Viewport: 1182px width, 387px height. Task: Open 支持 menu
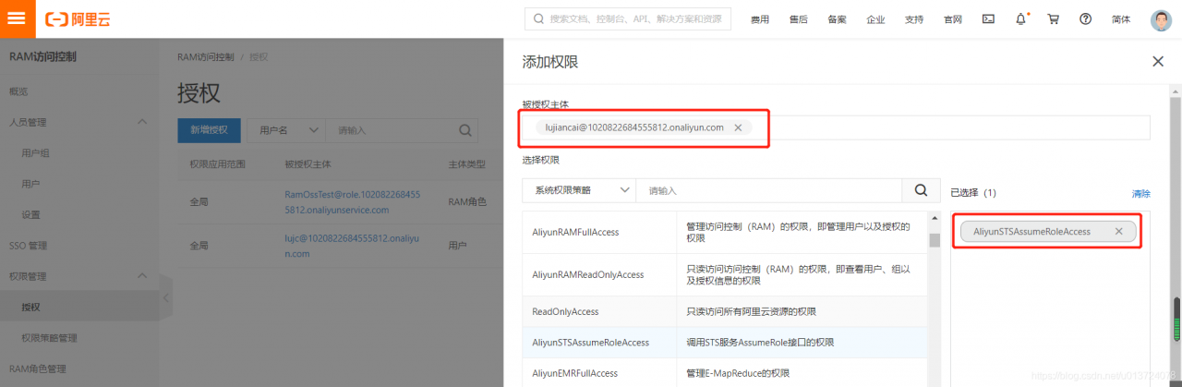914,19
